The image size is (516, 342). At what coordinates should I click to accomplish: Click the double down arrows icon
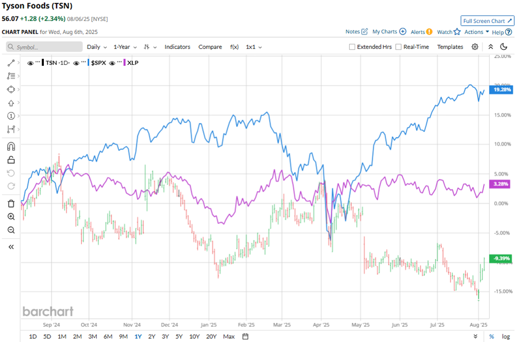pyautogui.click(x=475, y=337)
